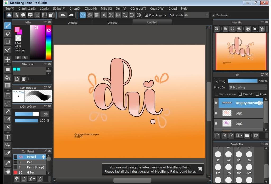The width and height of the screenshot is (271, 184).
Task: Select the Hand pan tool
Action: coord(8,171)
